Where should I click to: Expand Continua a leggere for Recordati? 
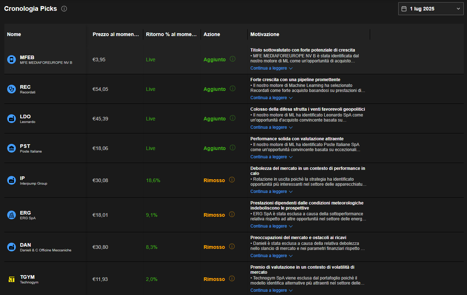[271, 98]
